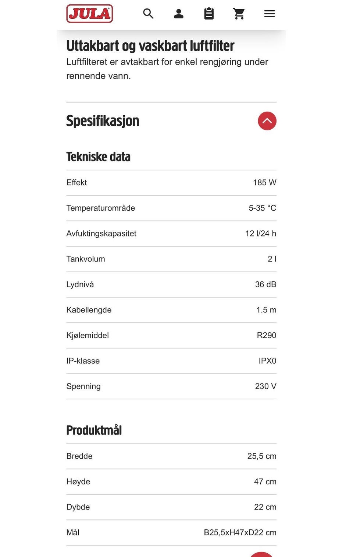The image size is (353, 557).
Task: Click the Produktmål heading
Action: point(94,430)
